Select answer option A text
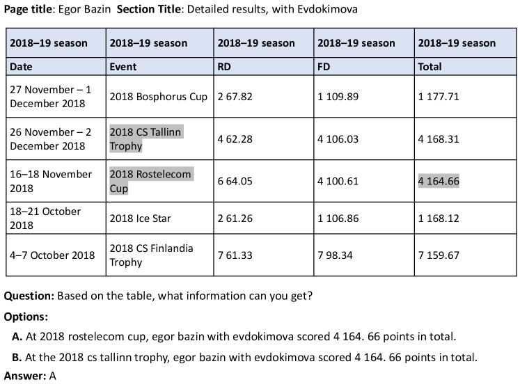 point(234,337)
